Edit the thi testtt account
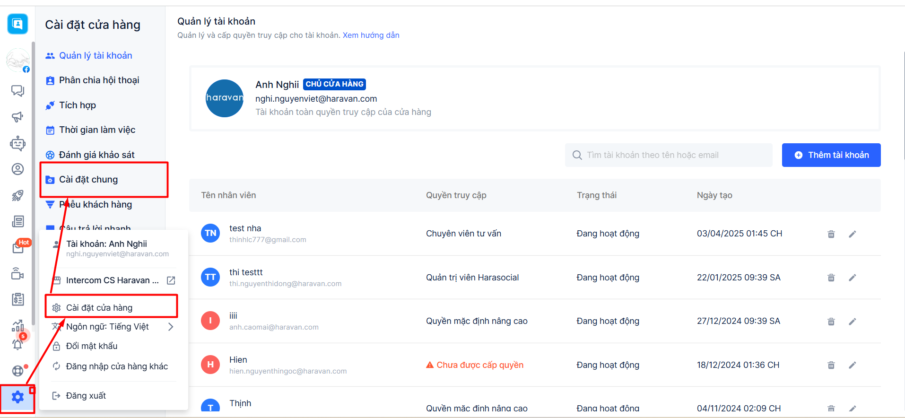 pyautogui.click(x=852, y=278)
